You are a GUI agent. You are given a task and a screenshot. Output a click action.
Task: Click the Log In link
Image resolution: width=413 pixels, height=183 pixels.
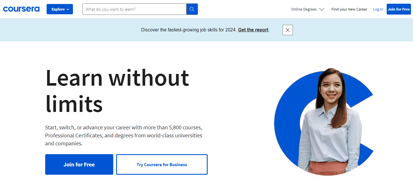pyautogui.click(x=378, y=9)
